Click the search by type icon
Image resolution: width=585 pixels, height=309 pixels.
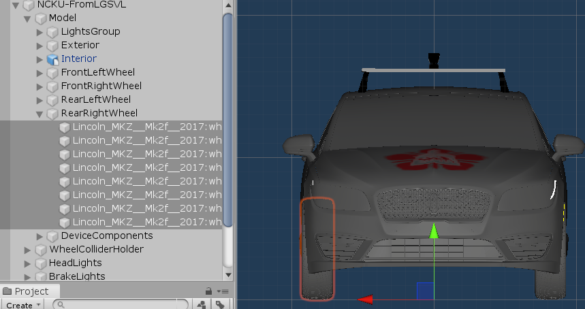[202, 305]
